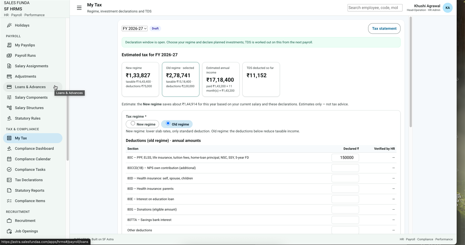Click the "Estimated tax for FY 2026-27" heading
Image resolution: width=465 pixels, height=245 pixels.
[150, 55]
